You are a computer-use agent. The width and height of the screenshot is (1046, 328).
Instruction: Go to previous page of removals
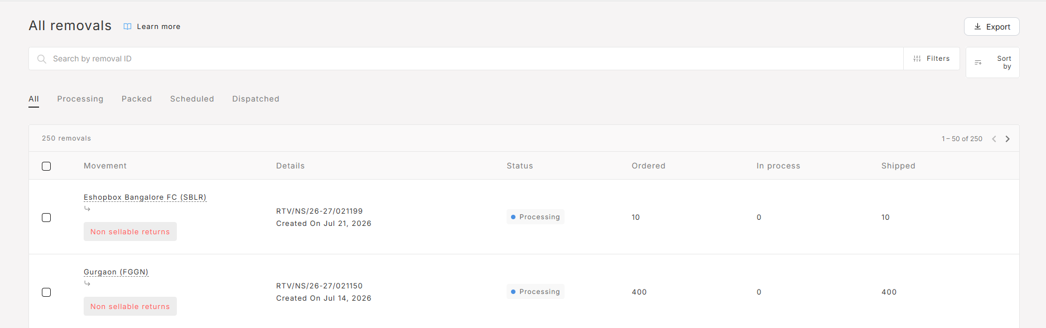pos(994,139)
